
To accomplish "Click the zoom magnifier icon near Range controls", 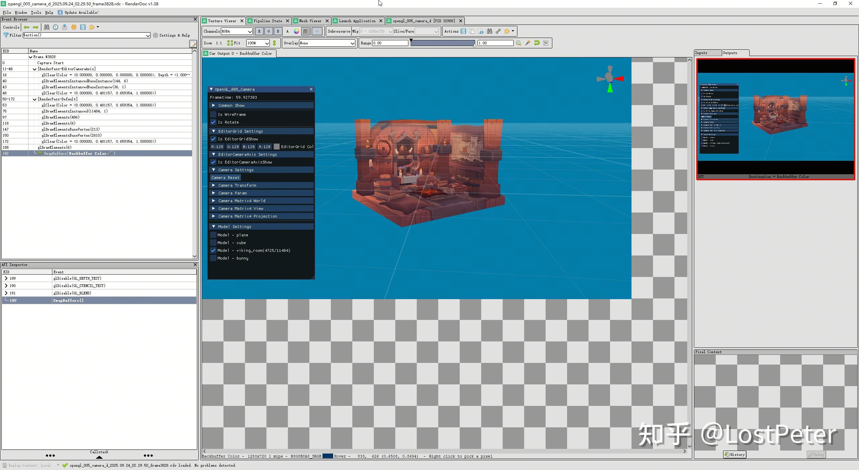I will [518, 43].
